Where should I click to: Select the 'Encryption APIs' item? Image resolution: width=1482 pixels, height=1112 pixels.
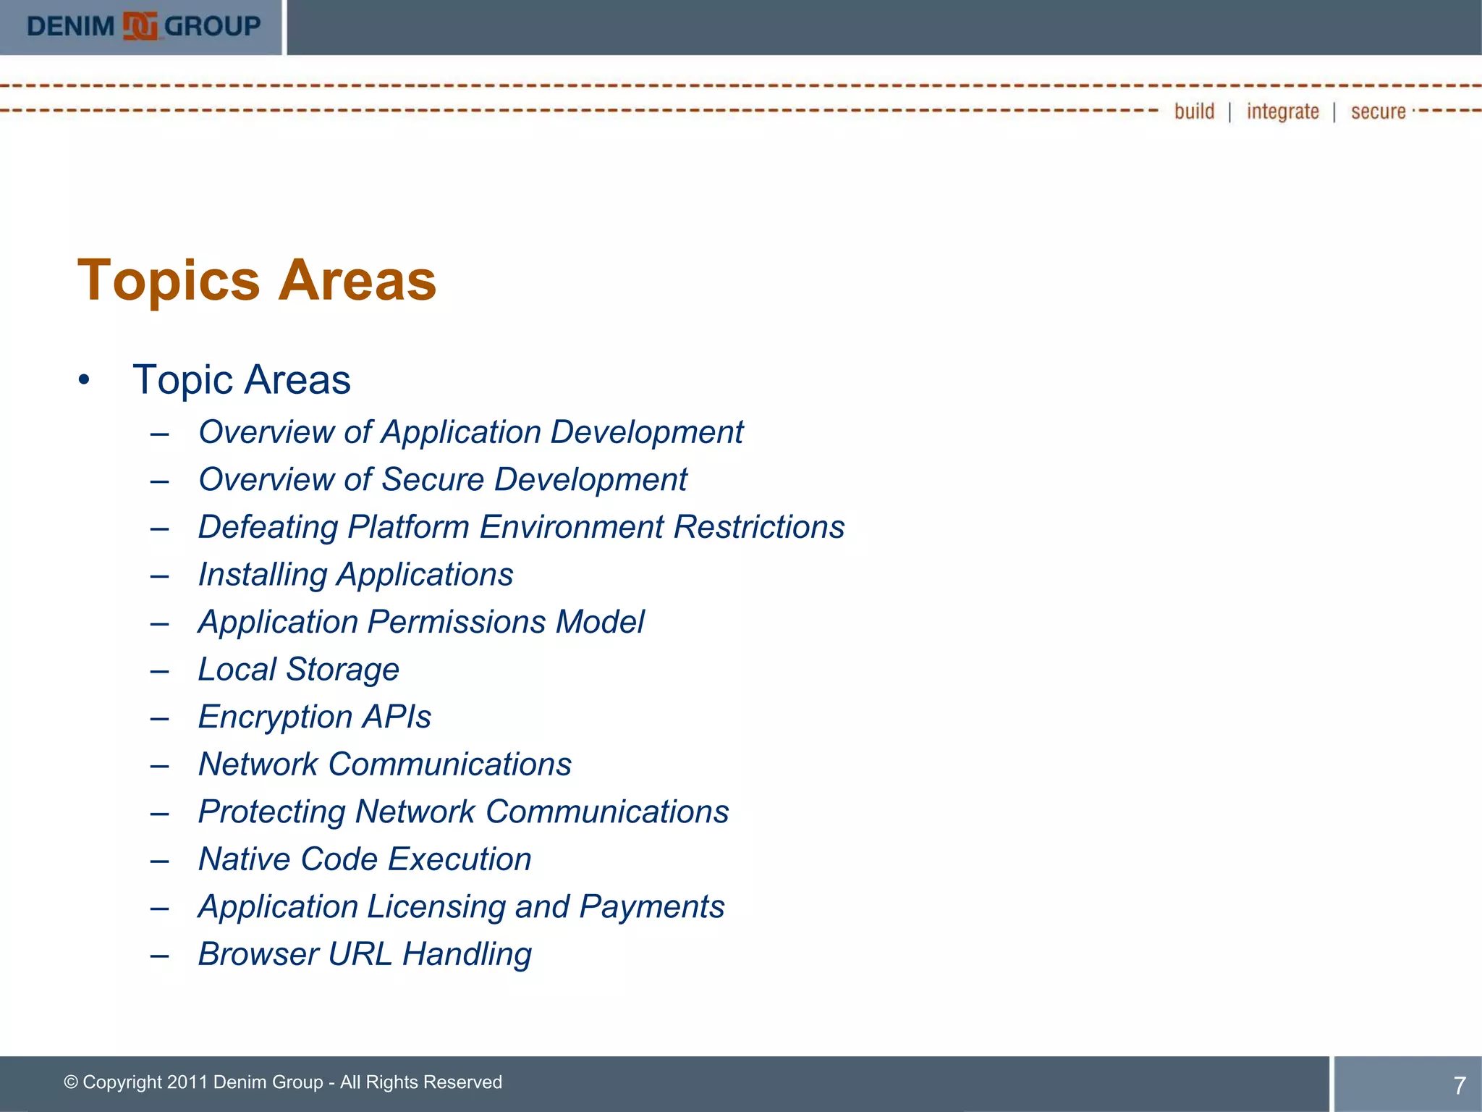click(x=315, y=717)
